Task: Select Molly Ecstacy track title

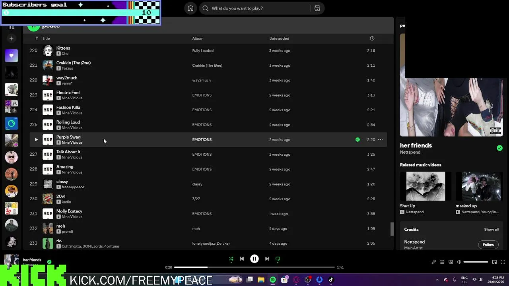Action: (x=69, y=211)
